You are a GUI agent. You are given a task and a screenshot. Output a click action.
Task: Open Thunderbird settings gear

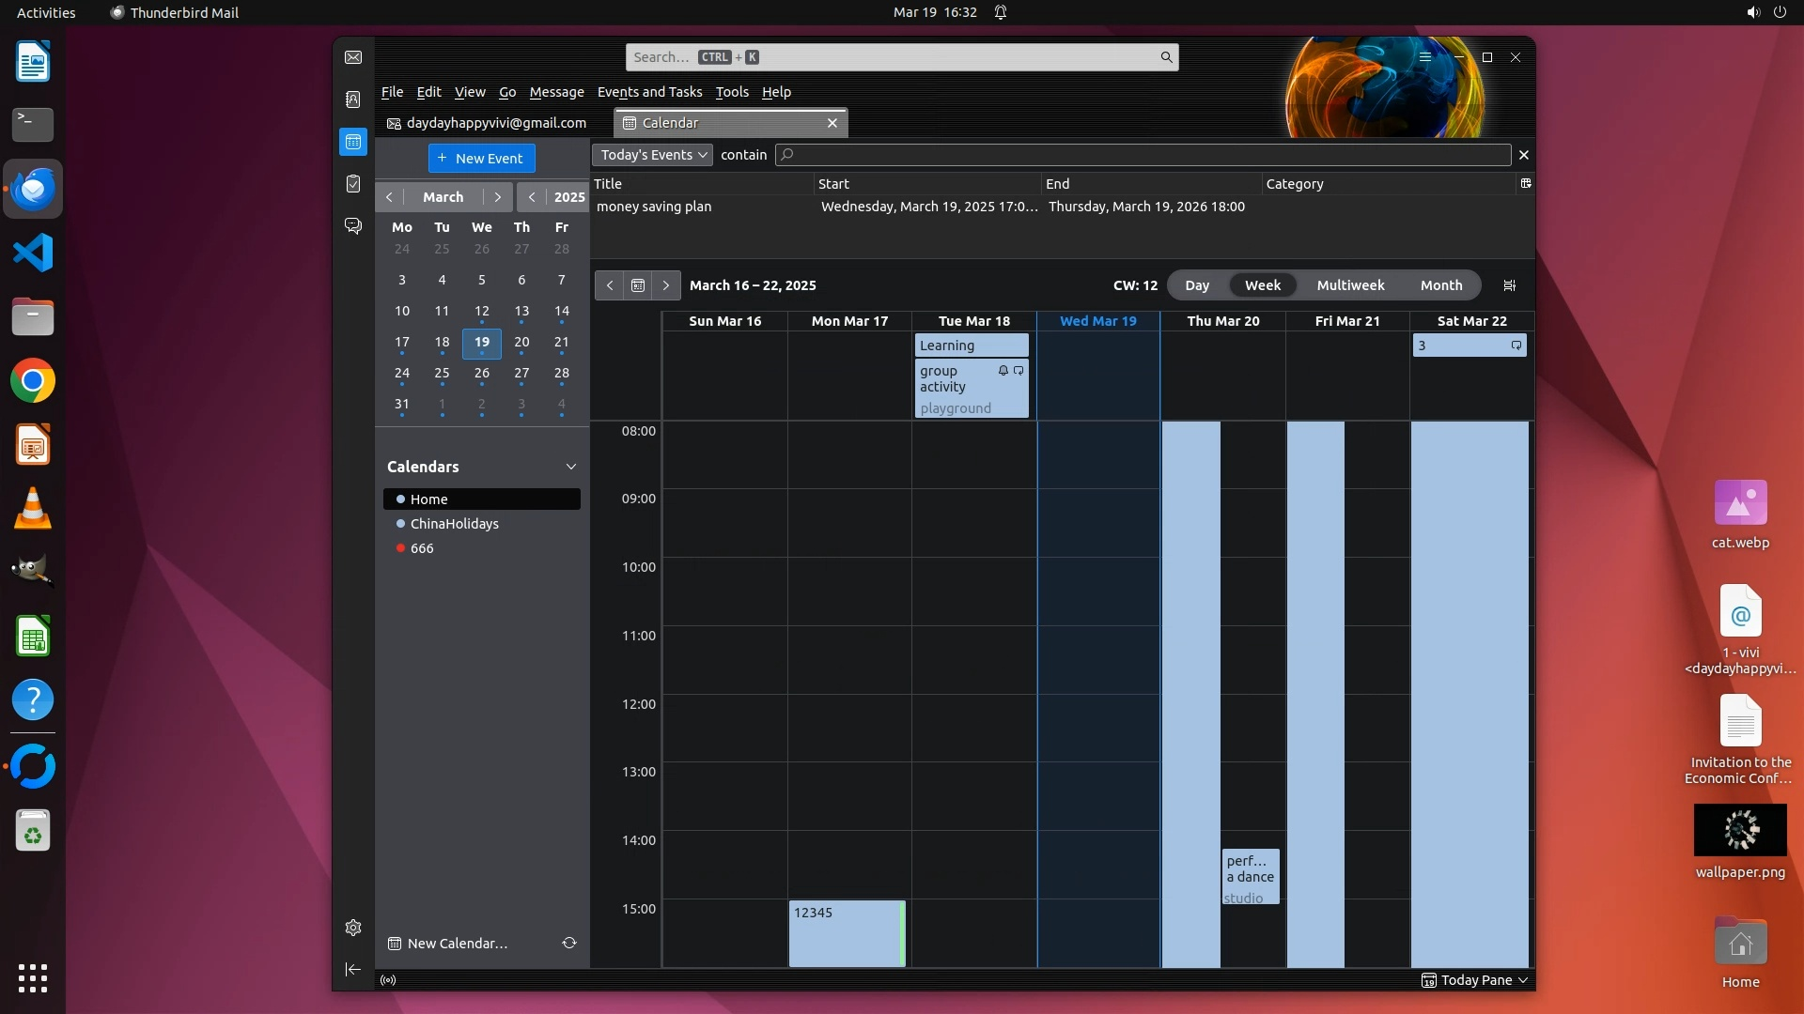tap(353, 928)
